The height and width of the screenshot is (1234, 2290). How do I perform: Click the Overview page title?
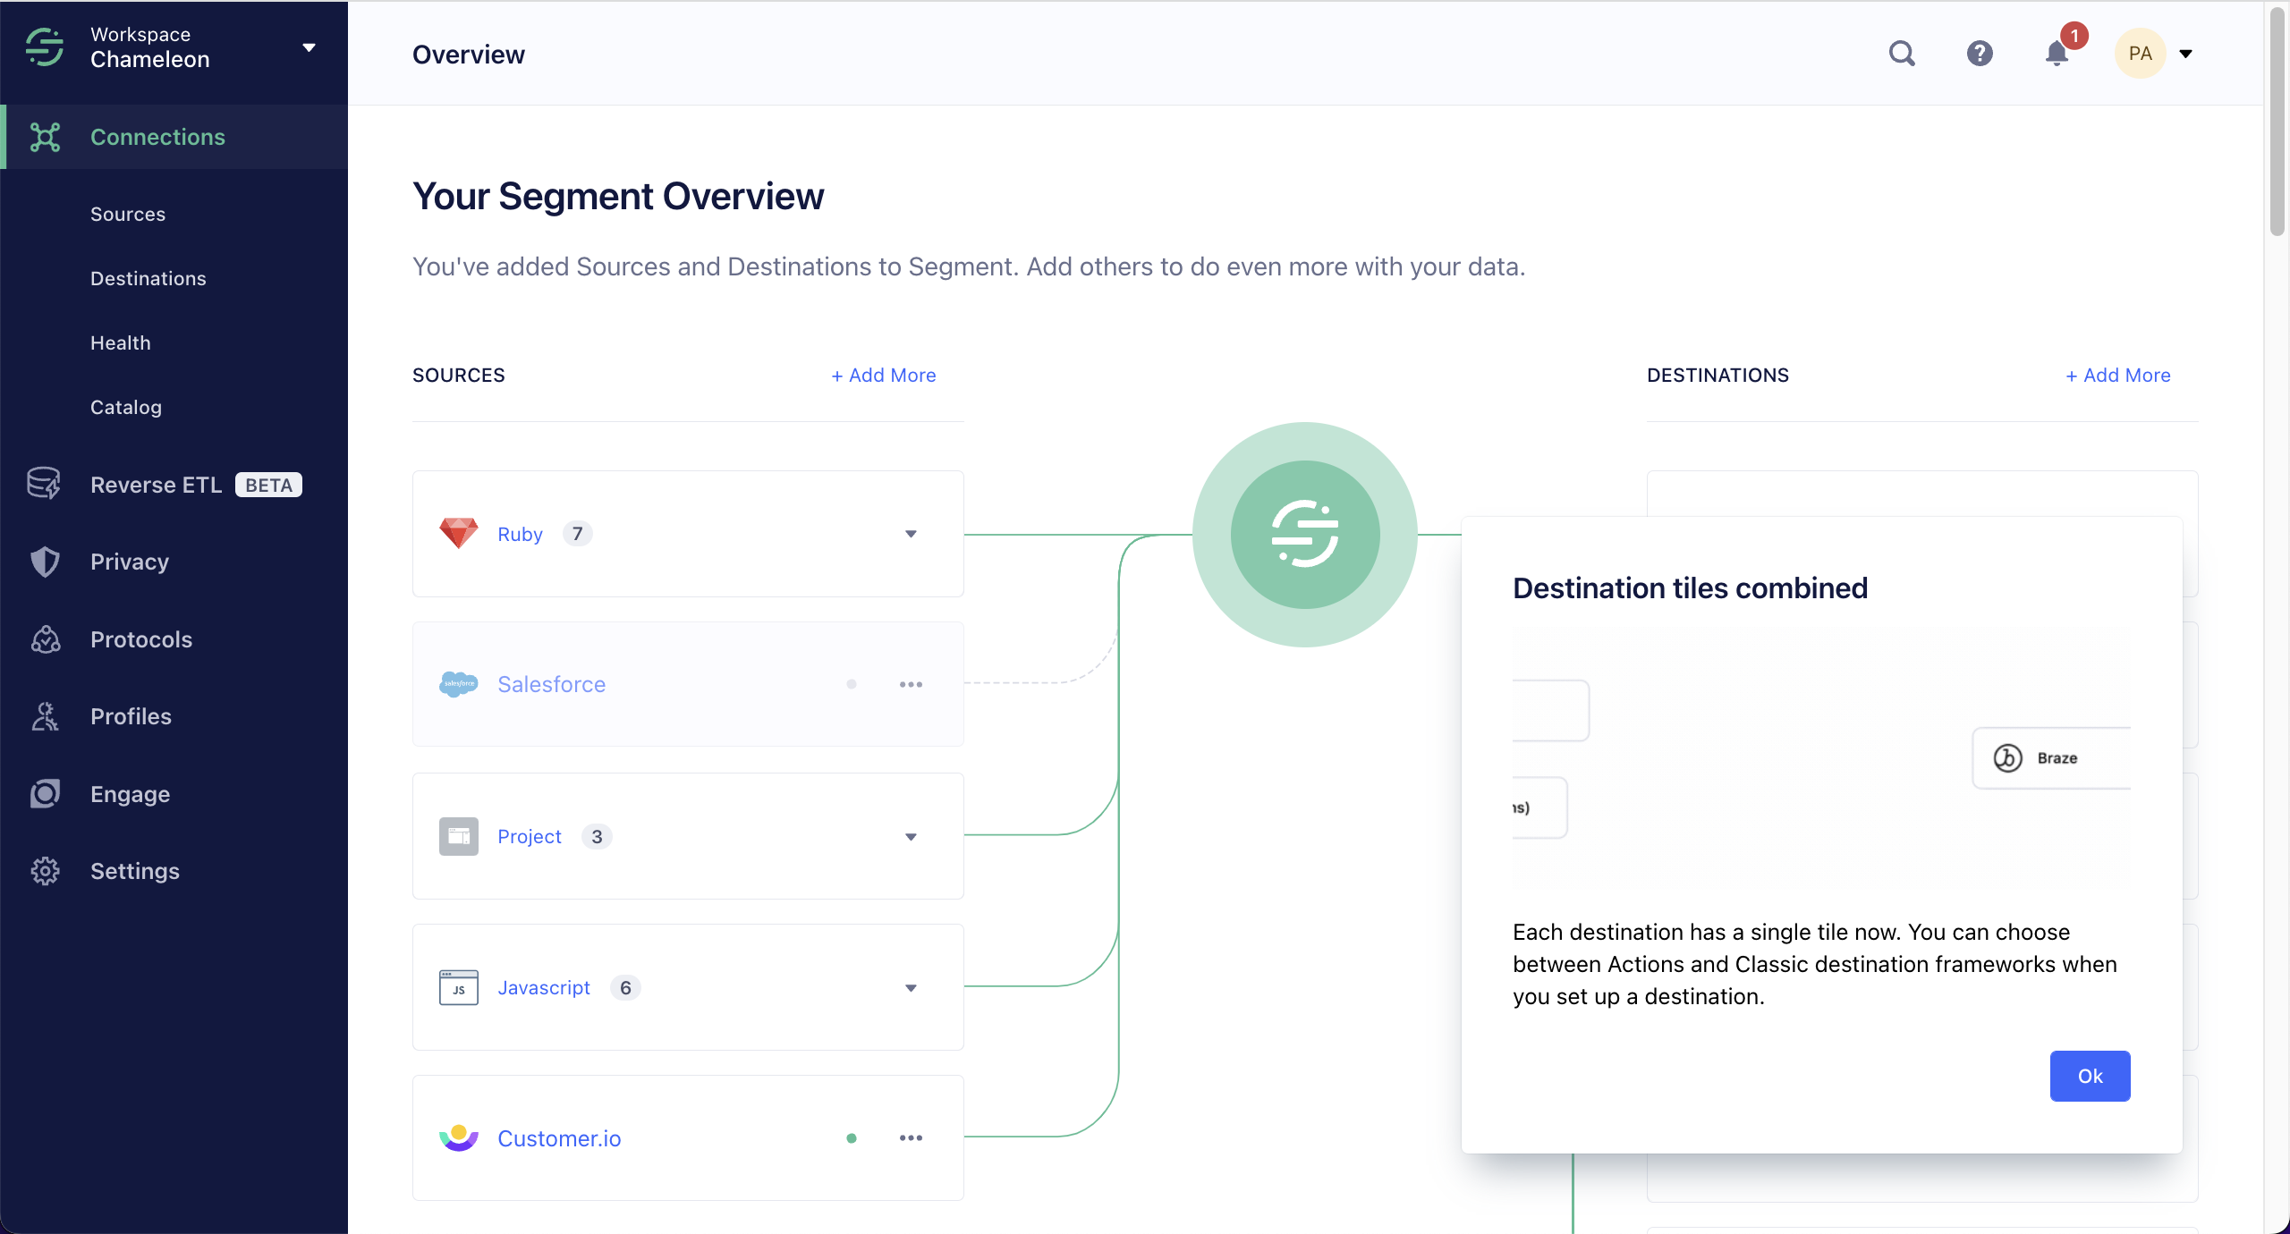tap(469, 55)
